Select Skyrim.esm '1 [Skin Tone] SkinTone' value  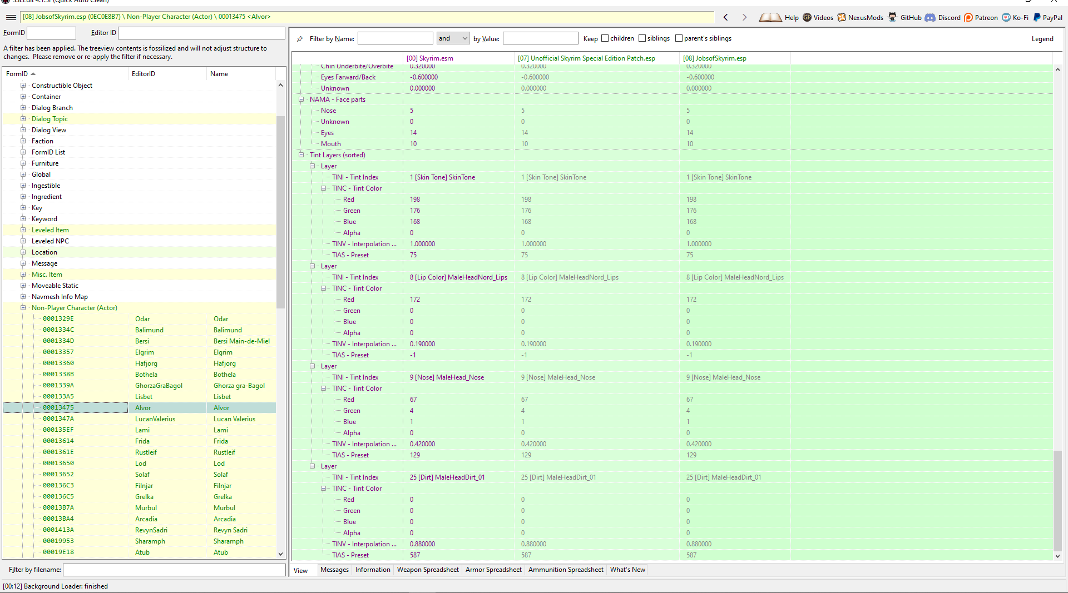tap(442, 177)
